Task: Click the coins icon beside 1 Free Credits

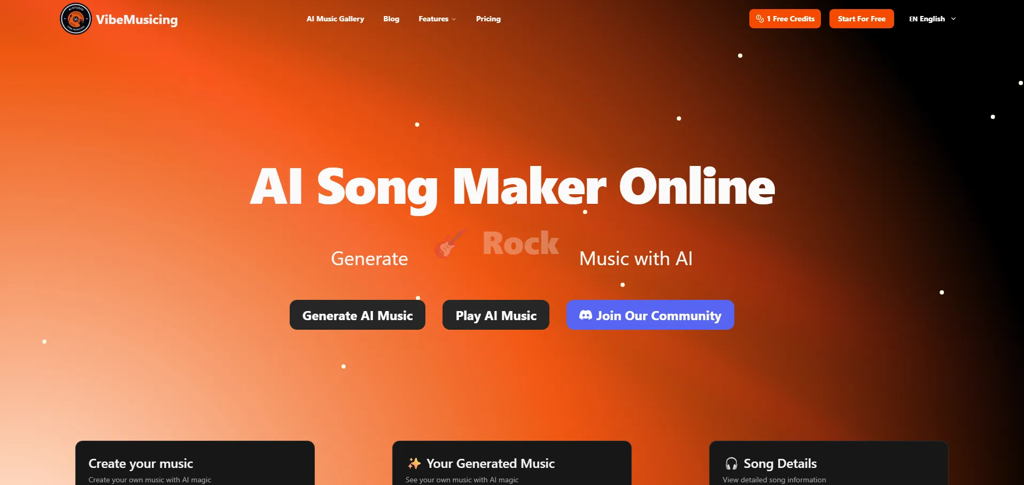Action: click(759, 19)
